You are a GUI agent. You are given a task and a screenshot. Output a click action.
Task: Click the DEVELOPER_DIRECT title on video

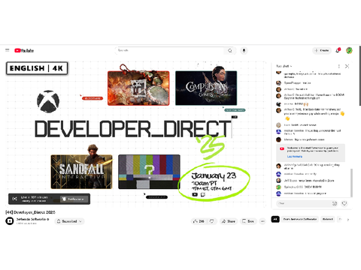[x=133, y=129]
